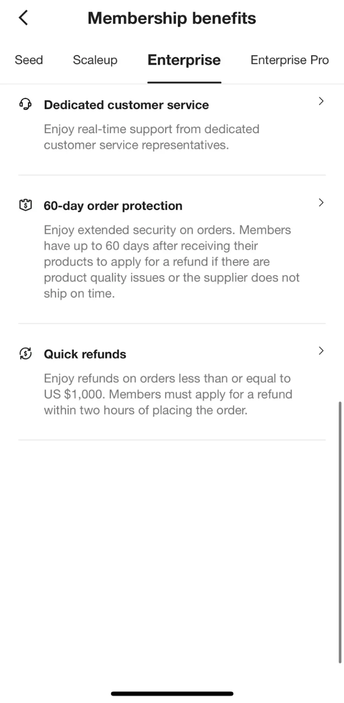Expand Dedicated customer service chevron
This screenshot has height=703, width=344.
pyautogui.click(x=321, y=102)
